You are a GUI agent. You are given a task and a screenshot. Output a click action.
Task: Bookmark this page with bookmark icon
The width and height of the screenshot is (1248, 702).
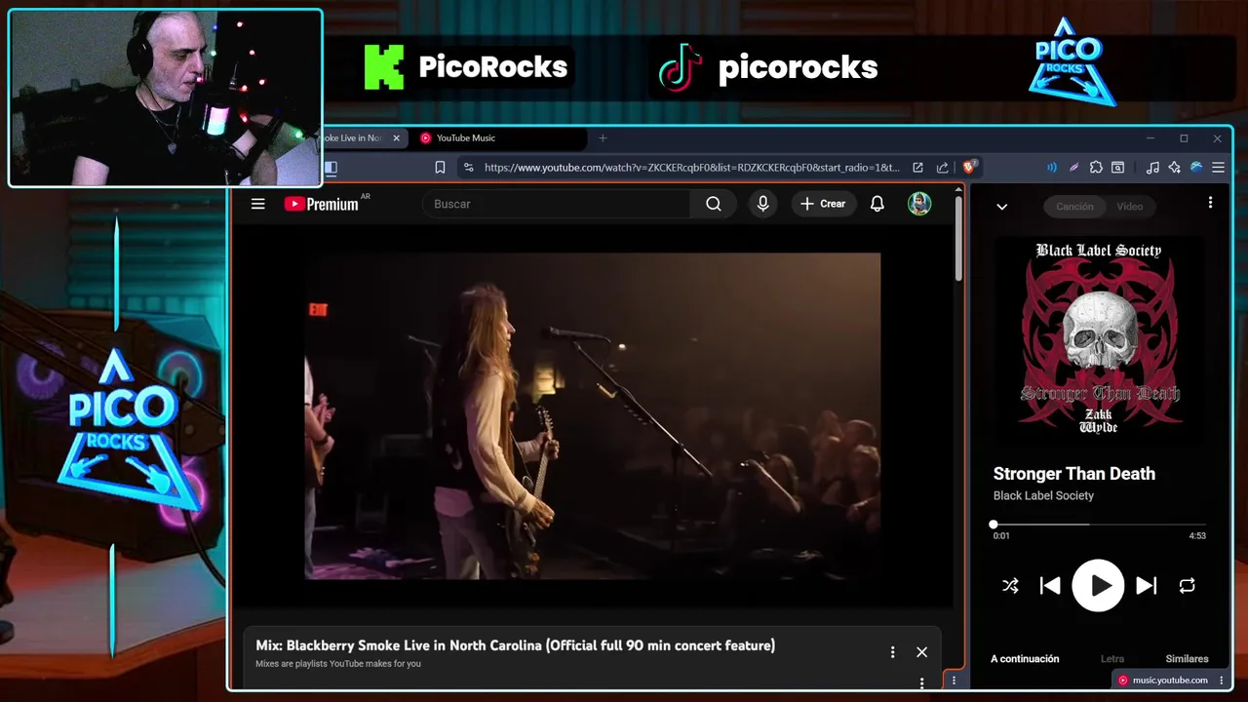[440, 168]
